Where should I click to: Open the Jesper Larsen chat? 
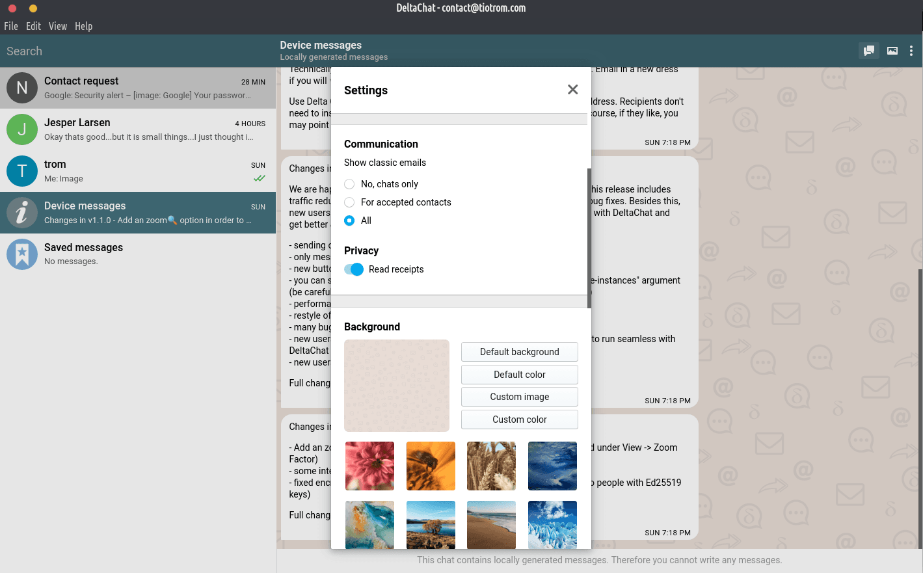tap(138, 129)
